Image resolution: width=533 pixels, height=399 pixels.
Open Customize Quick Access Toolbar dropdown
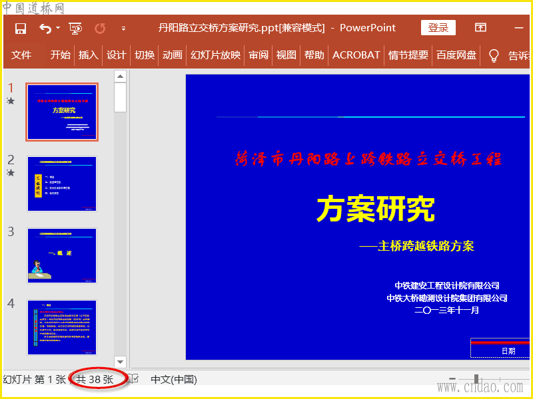point(123,29)
